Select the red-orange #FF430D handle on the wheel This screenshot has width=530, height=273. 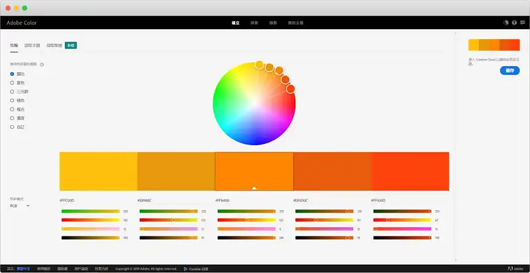[x=290, y=89]
